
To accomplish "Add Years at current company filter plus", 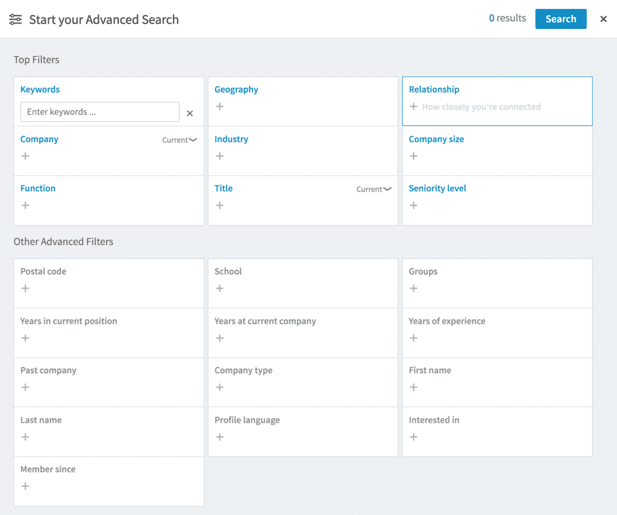I will coord(219,338).
